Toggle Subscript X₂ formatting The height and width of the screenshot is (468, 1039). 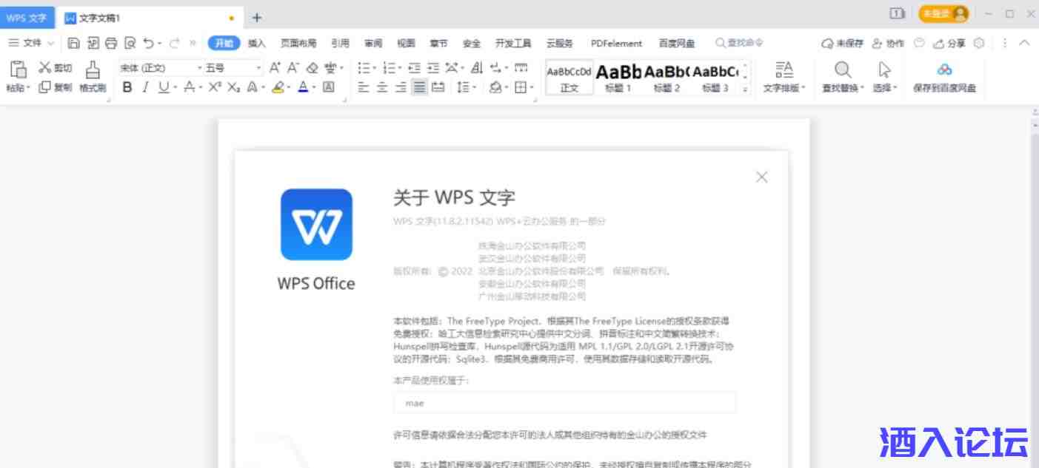click(x=233, y=87)
